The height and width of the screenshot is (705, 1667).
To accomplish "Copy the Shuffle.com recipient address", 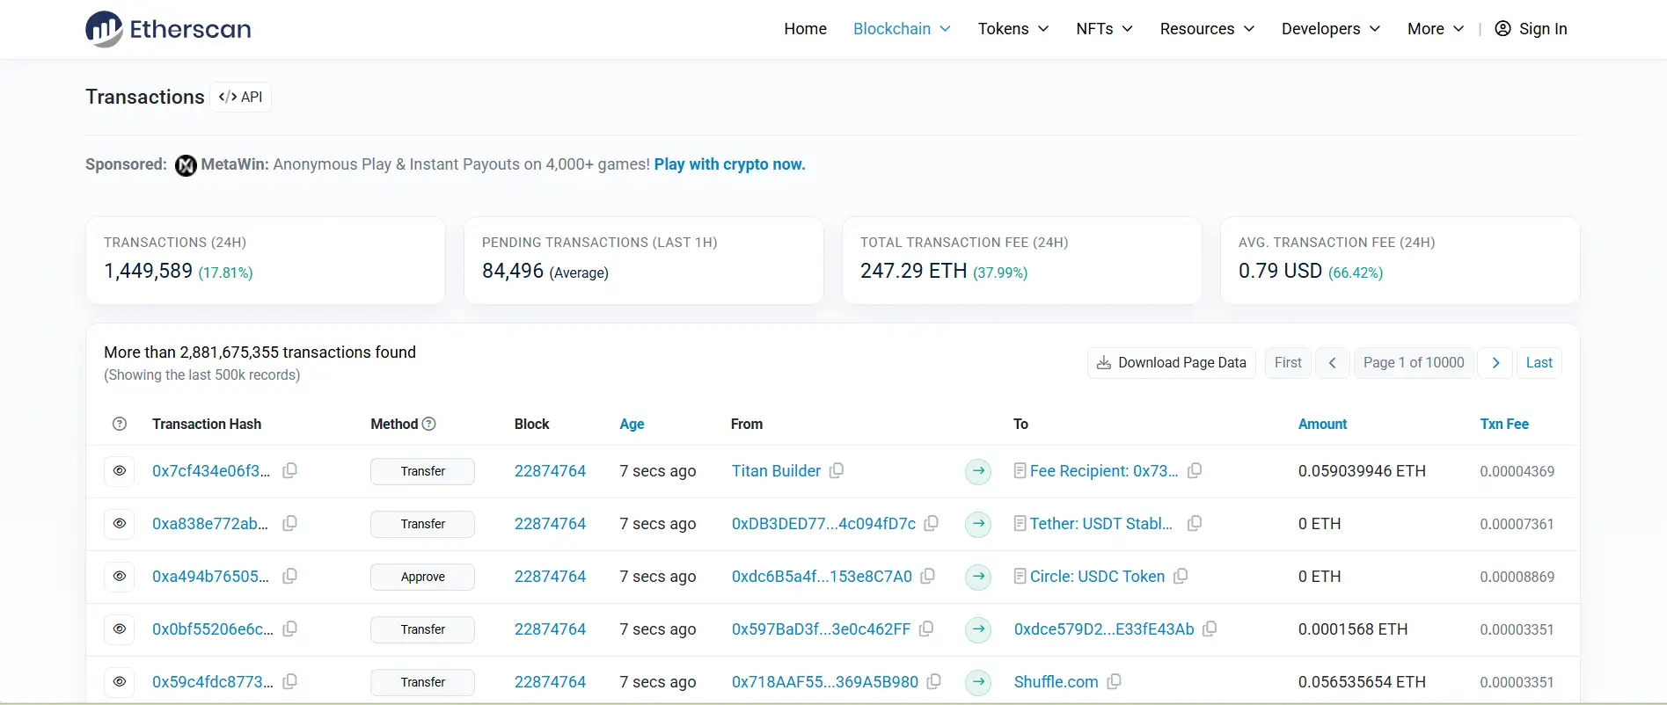I will click(1114, 682).
